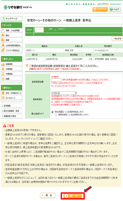
Task: Open the 返済希望日 date dropdown
Action: coord(64,93)
